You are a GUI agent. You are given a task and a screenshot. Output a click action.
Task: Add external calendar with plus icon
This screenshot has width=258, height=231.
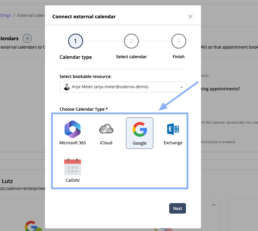coord(27,38)
